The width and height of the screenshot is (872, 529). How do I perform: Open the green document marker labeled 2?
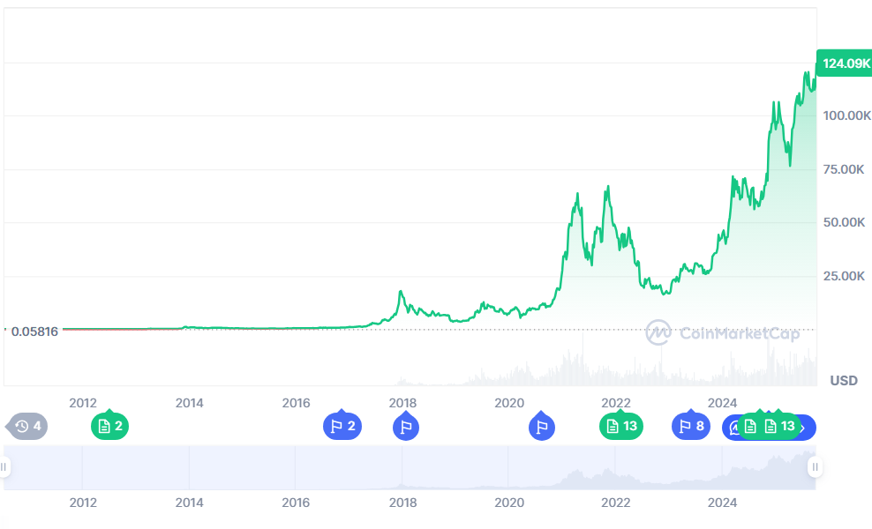pyautogui.click(x=109, y=427)
